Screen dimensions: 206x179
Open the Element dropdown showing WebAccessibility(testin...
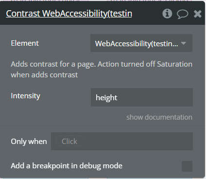[141, 43]
